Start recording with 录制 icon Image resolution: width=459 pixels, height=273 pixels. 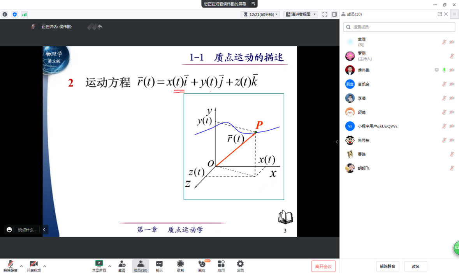pos(180,266)
